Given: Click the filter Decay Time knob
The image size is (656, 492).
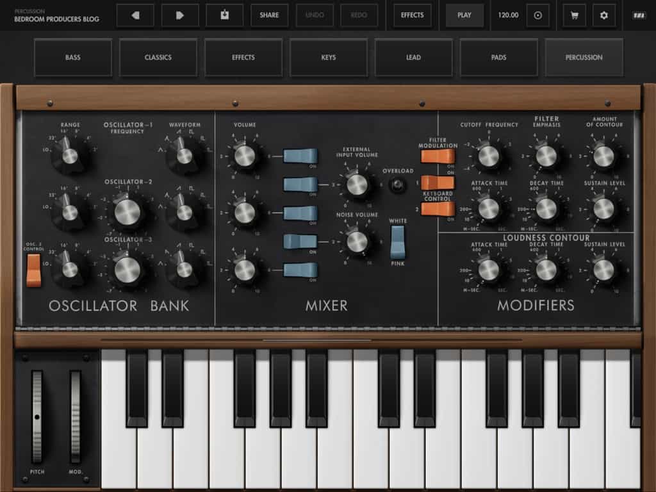Looking at the screenshot, I should click(x=546, y=209).
